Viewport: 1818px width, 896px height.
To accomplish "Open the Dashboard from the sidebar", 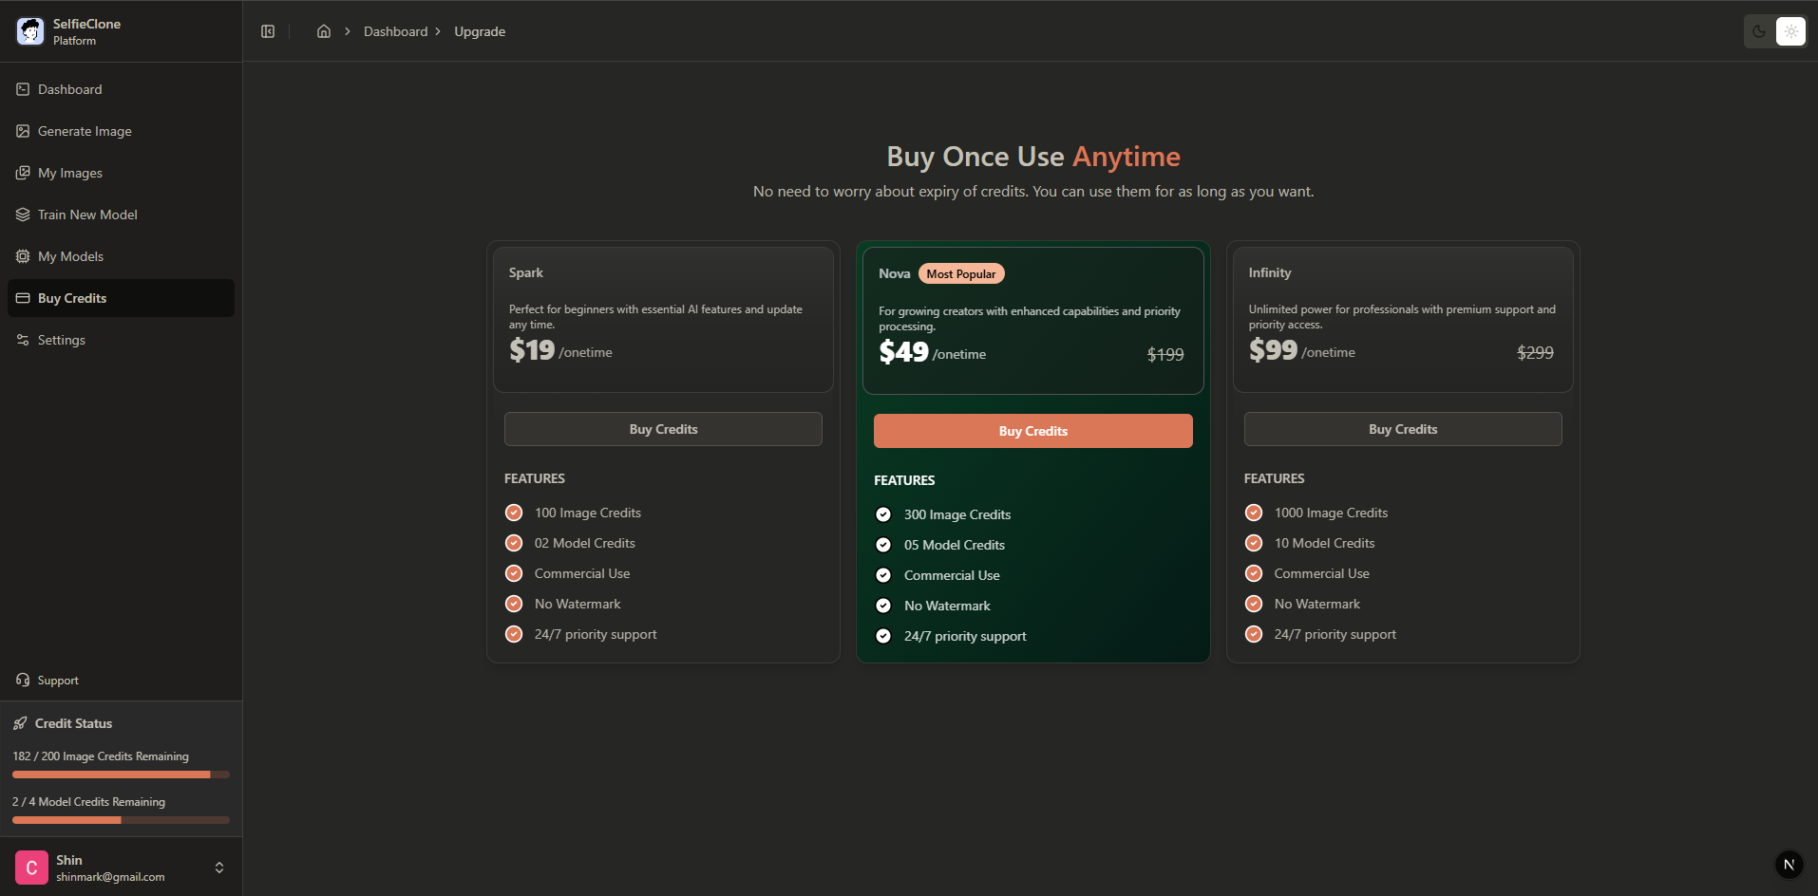I will pos(69,89).
